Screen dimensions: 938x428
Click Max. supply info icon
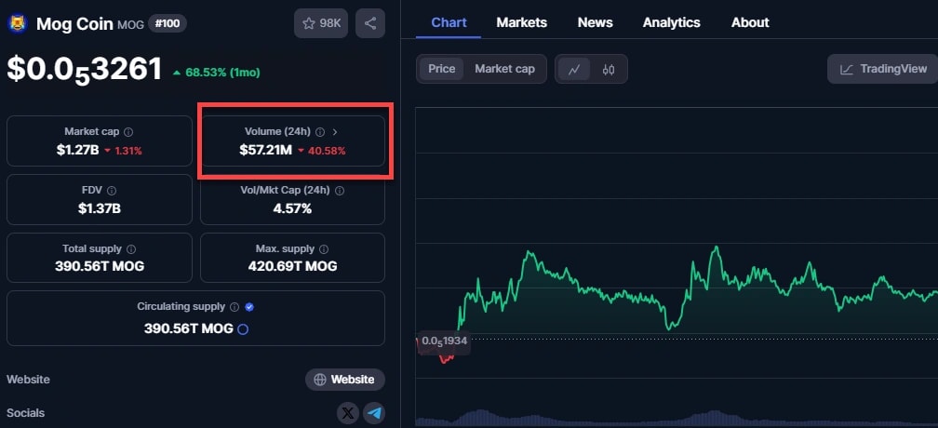[x=324, y=249]
